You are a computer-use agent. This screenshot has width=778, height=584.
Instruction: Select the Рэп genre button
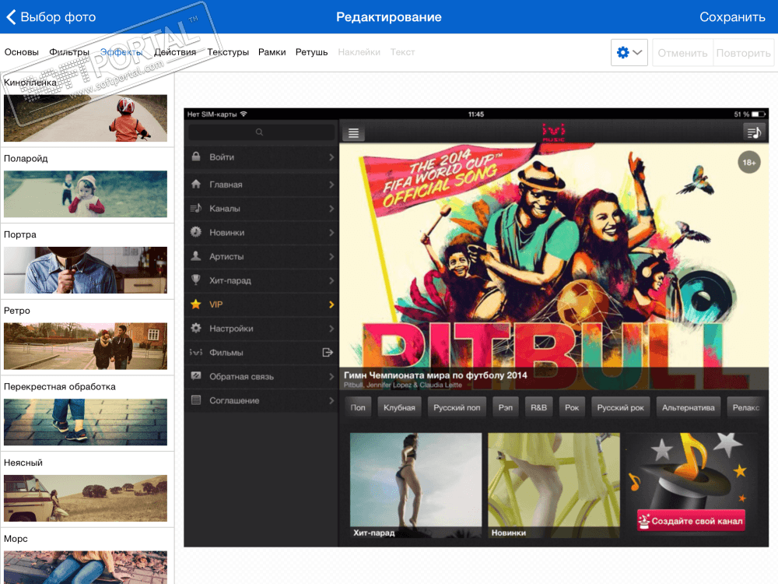click(x=506, y=407)
